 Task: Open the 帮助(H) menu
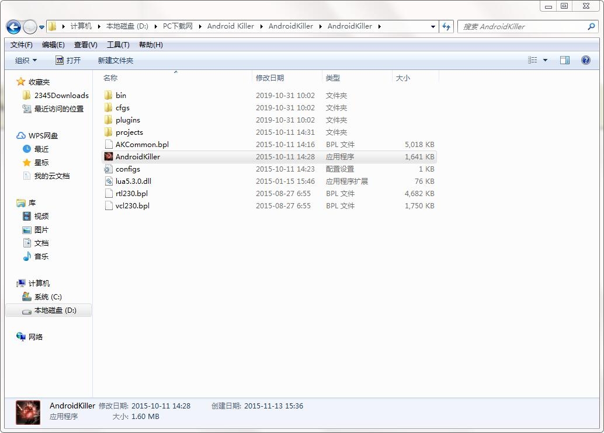click(x=151, y=45)
